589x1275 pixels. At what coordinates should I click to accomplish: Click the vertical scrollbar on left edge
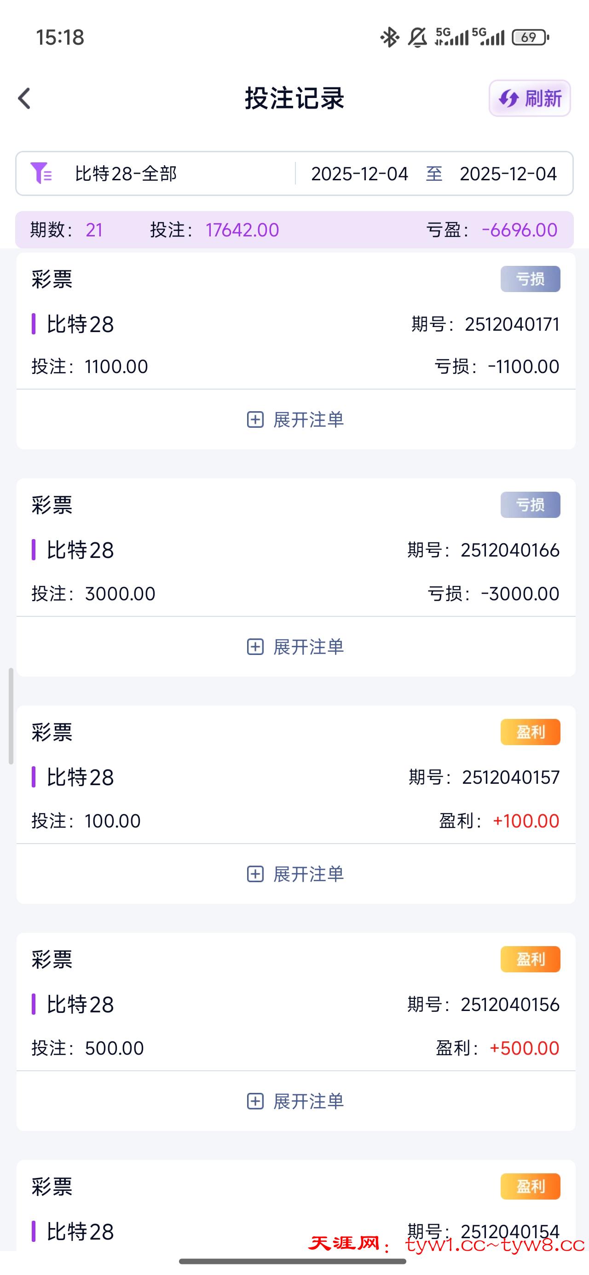(11, 716)
